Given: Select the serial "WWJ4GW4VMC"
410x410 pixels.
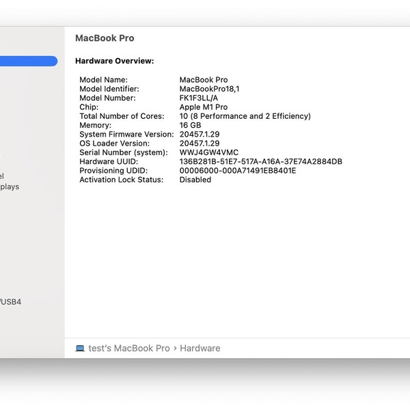Looking at the screenshot, I should click(209, 152).
